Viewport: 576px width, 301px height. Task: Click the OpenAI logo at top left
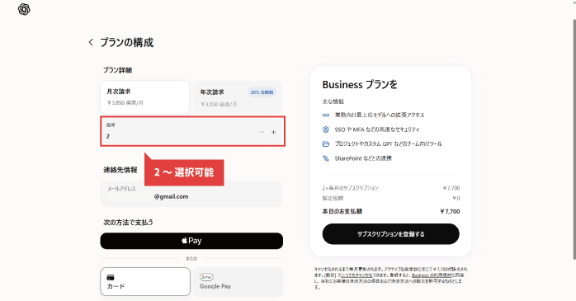(x=24, y=9)
